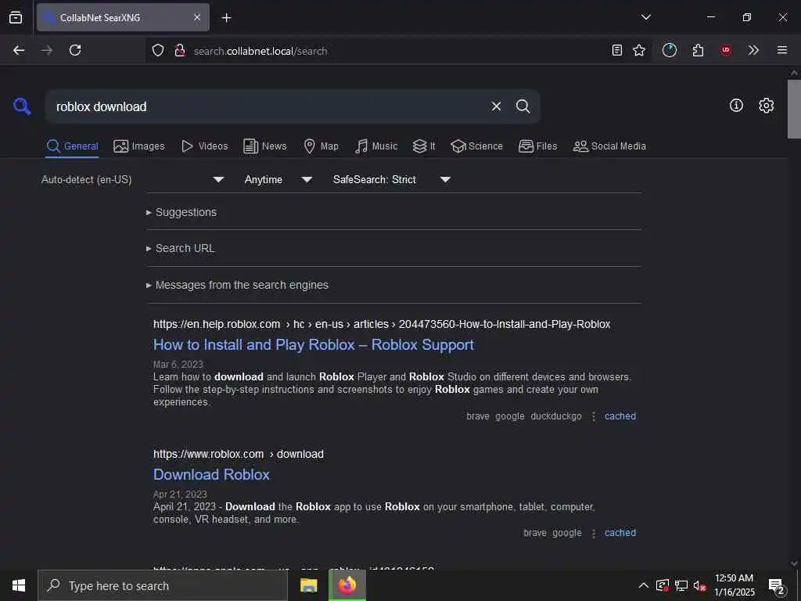Close the CollabNet SearXNG tab

coord(197,17)
